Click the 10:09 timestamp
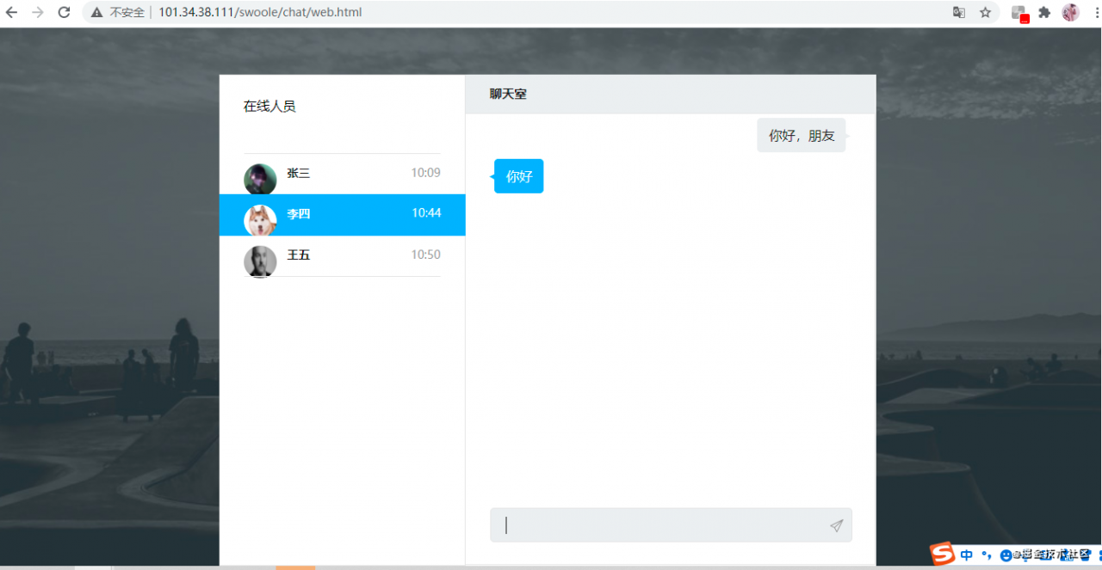 425,173
